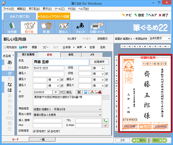Open the ツール(T) menu
Viewport: 173px width, 145px height.
click(x=59, y=9)
